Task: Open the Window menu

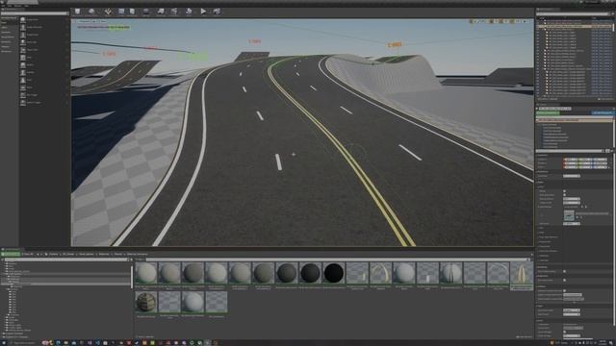Action: 18,6
